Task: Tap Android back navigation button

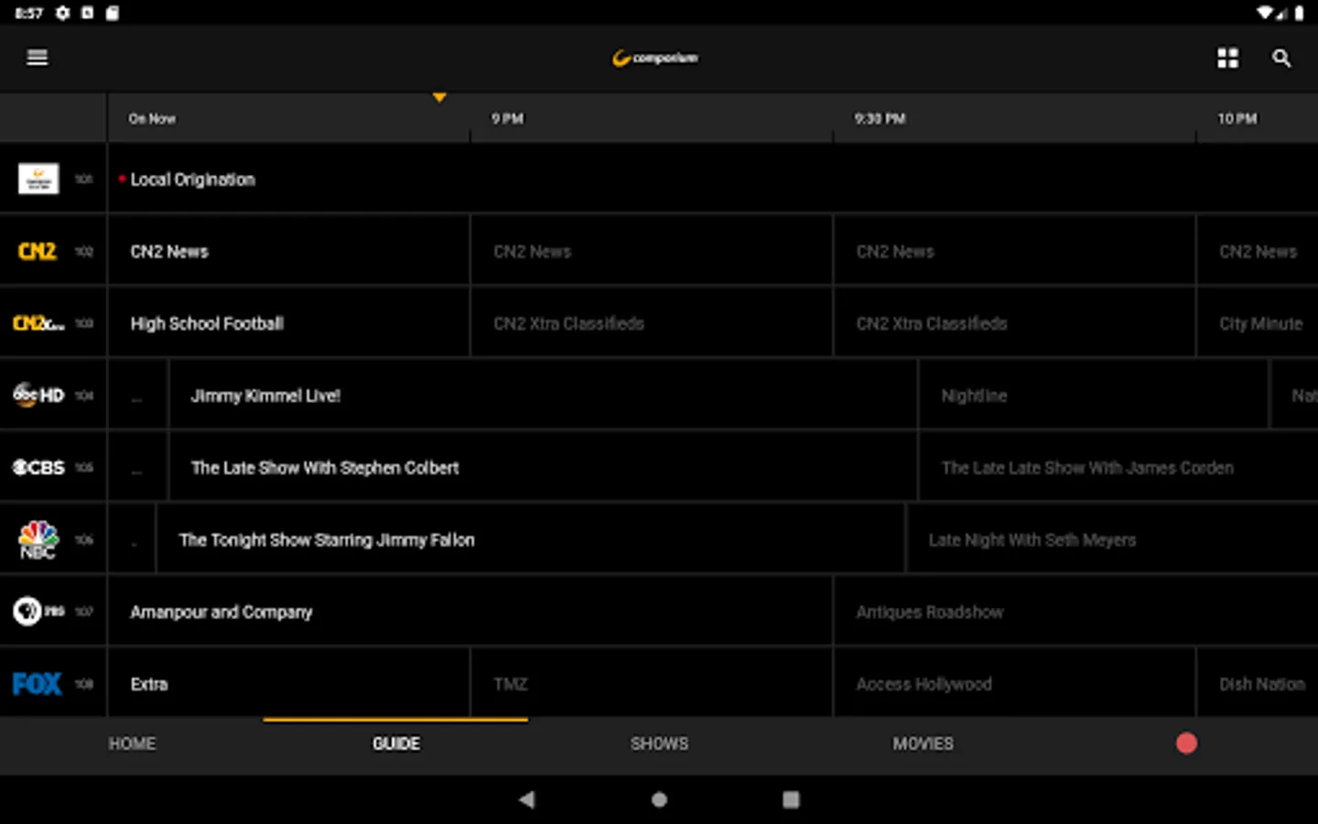Action: click(x=527, y=799)
